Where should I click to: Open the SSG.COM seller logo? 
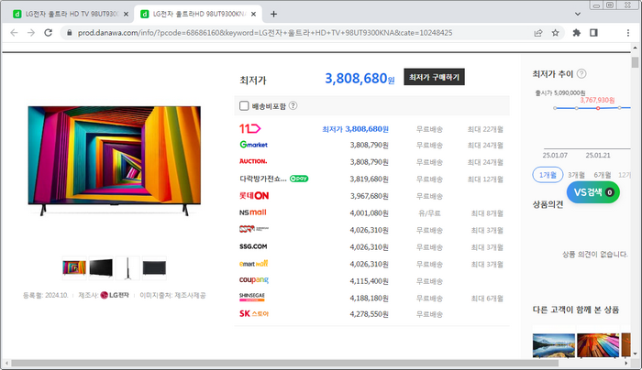[x=253, y=246]
